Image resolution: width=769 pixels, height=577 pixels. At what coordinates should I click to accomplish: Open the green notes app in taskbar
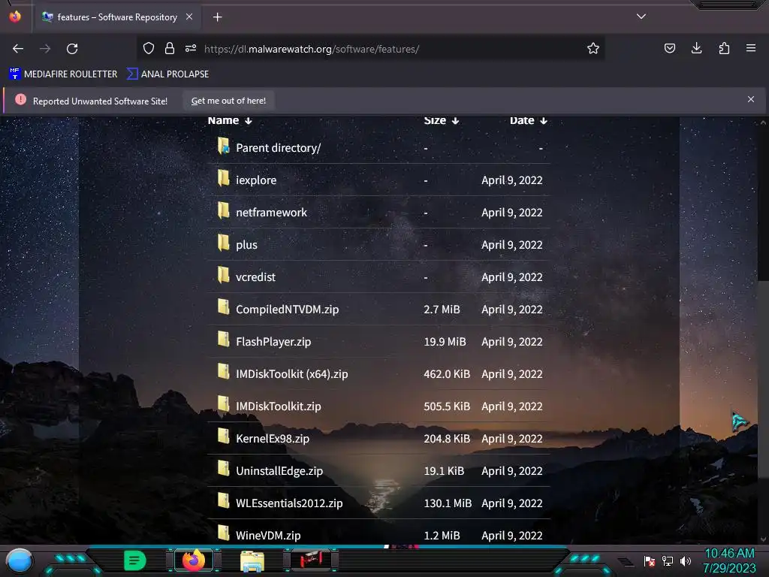pos(134,560)
